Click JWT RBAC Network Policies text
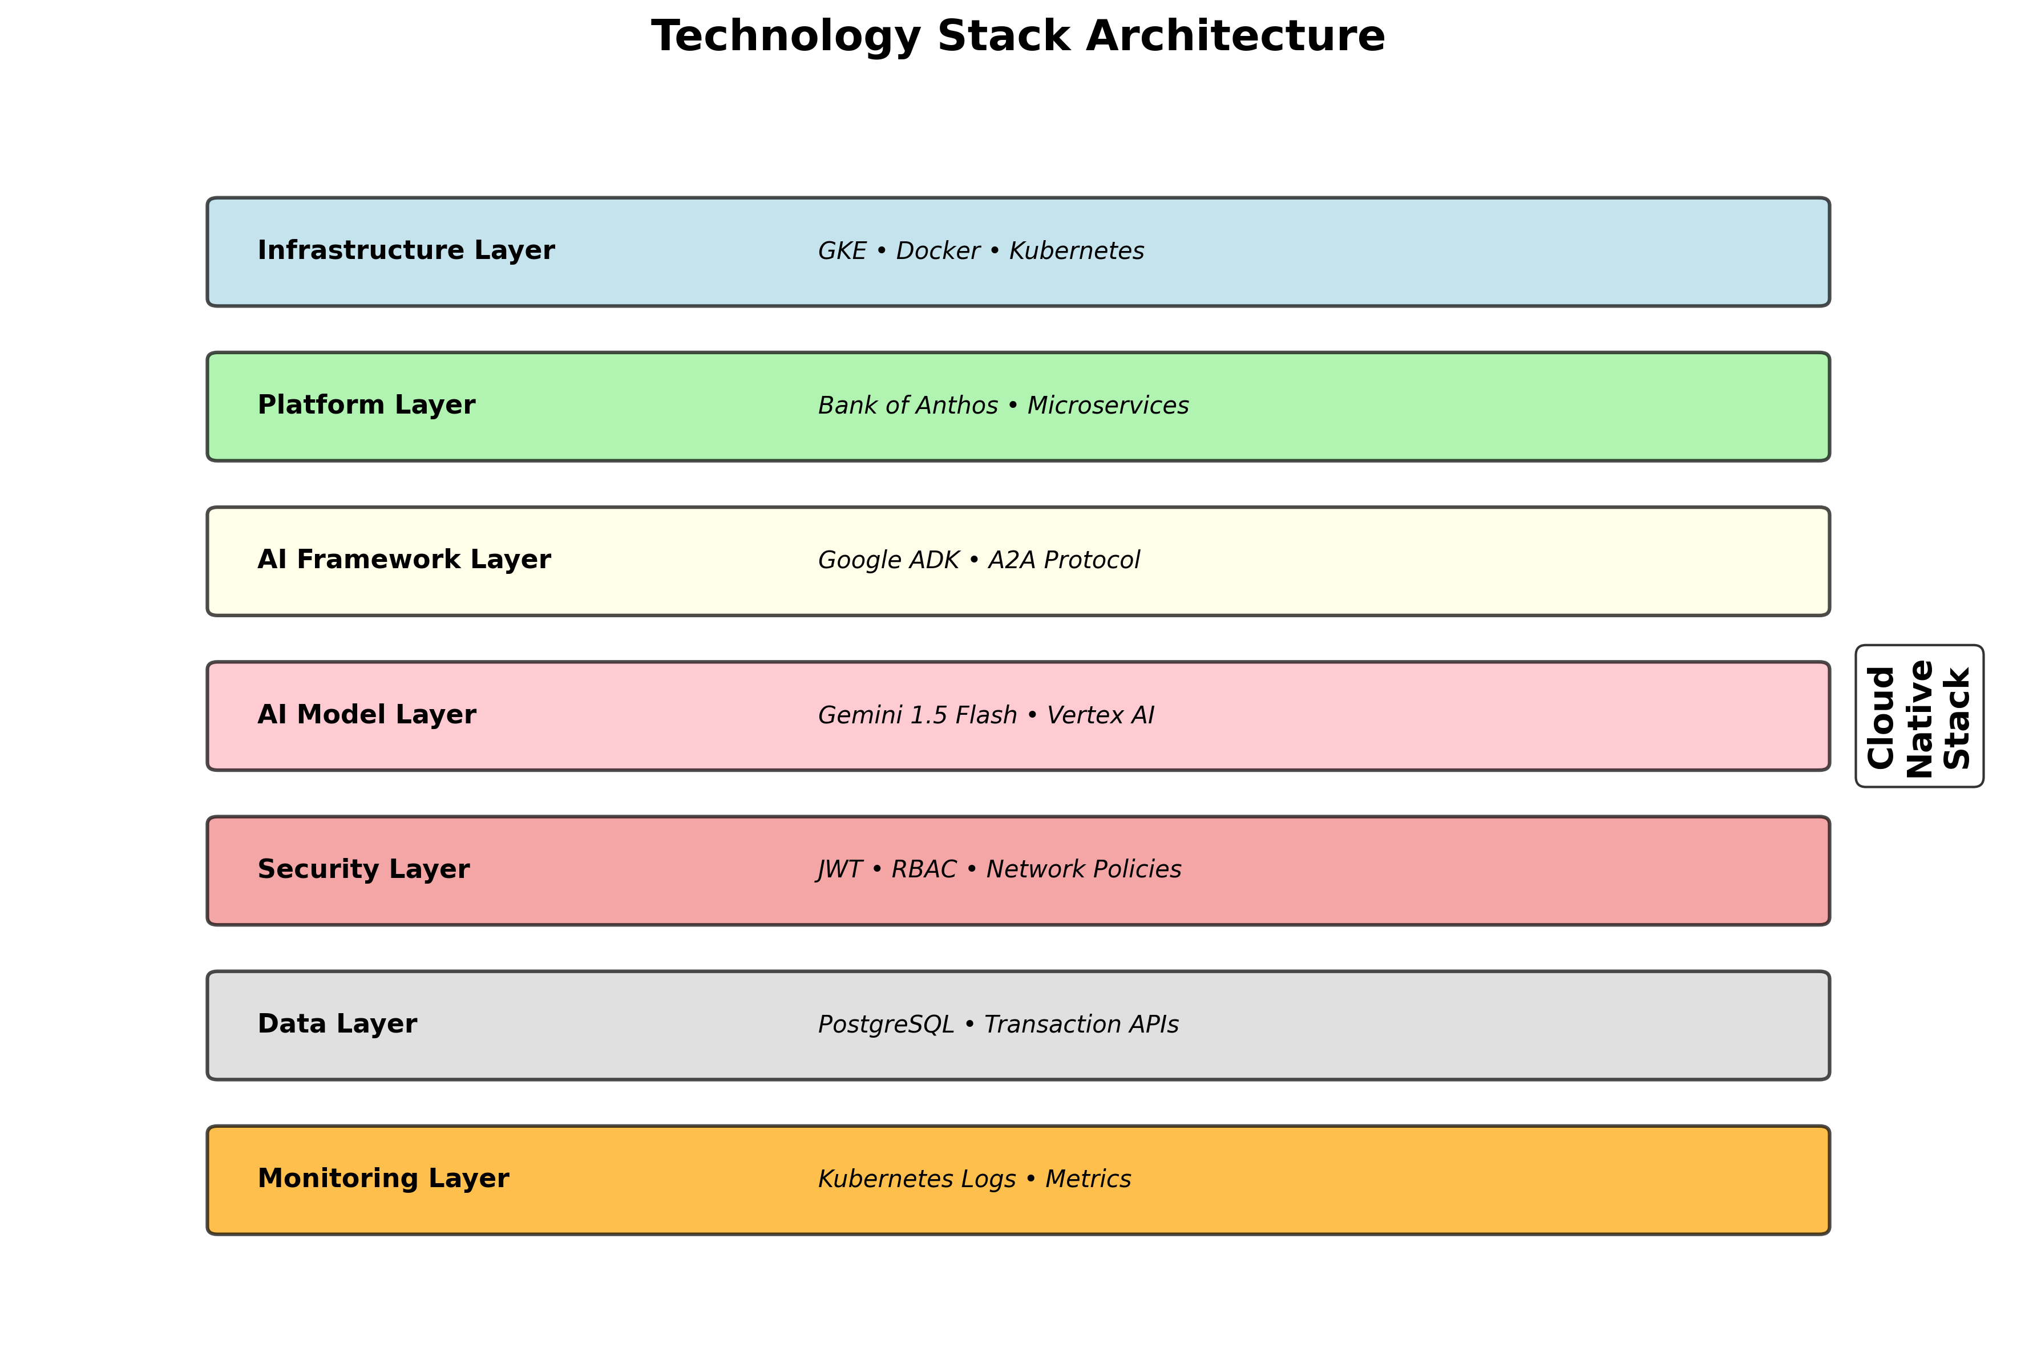This screenshot has height=1352, width=2037. tap(1000, 869)
